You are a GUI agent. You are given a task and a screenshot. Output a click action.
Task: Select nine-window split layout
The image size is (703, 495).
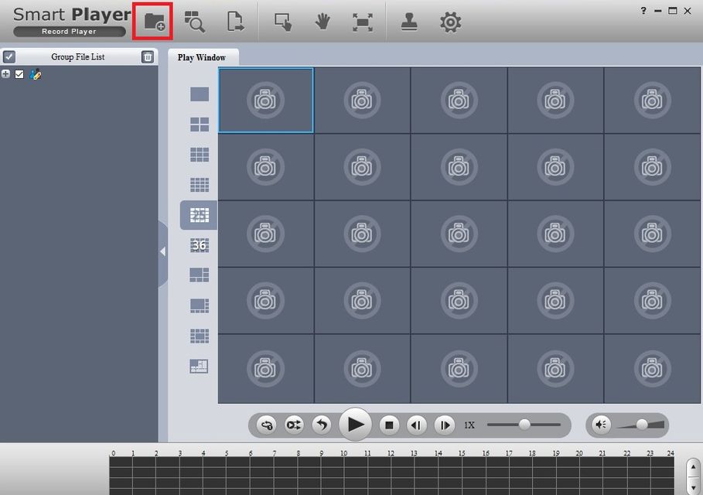point(200,154)
